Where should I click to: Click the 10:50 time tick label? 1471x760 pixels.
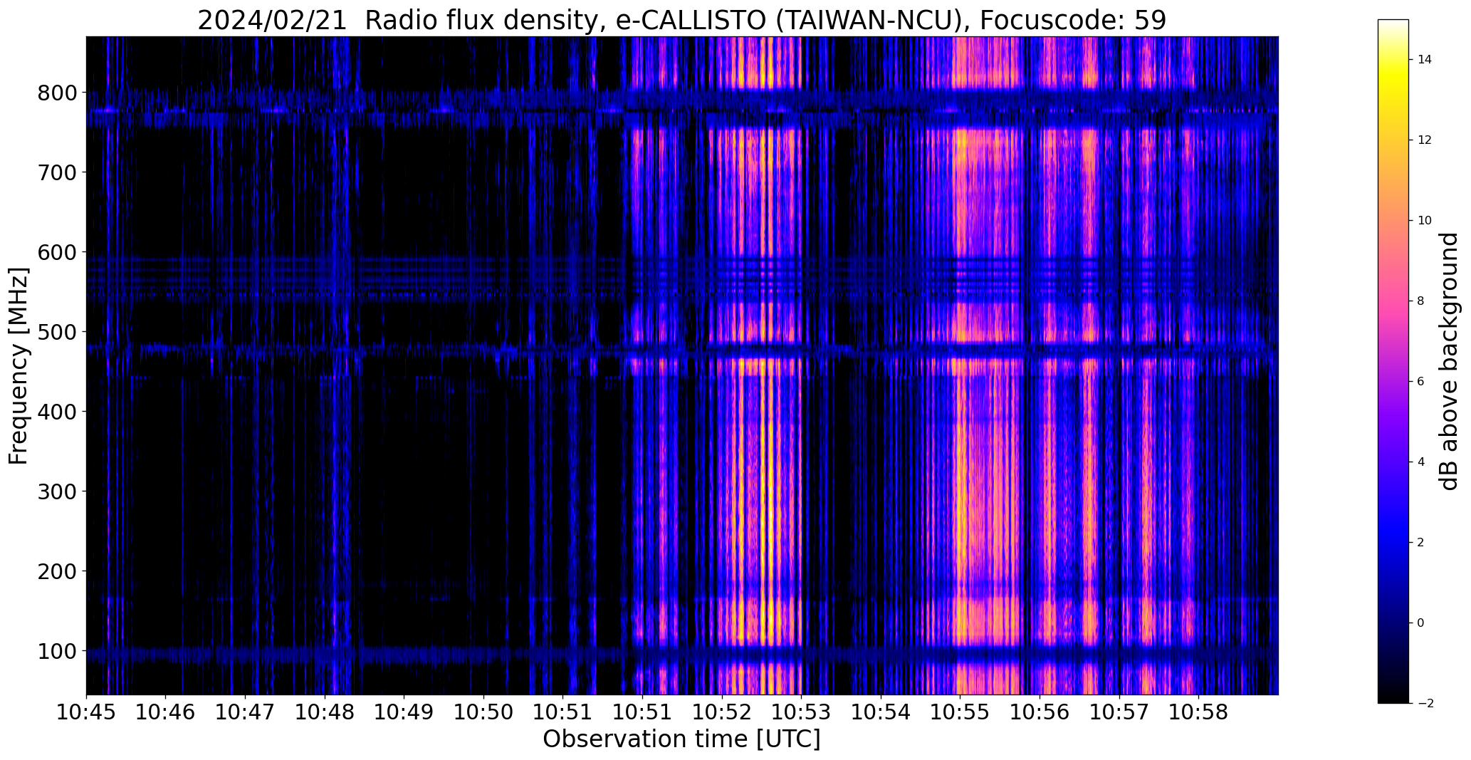[x=484, y=712]
